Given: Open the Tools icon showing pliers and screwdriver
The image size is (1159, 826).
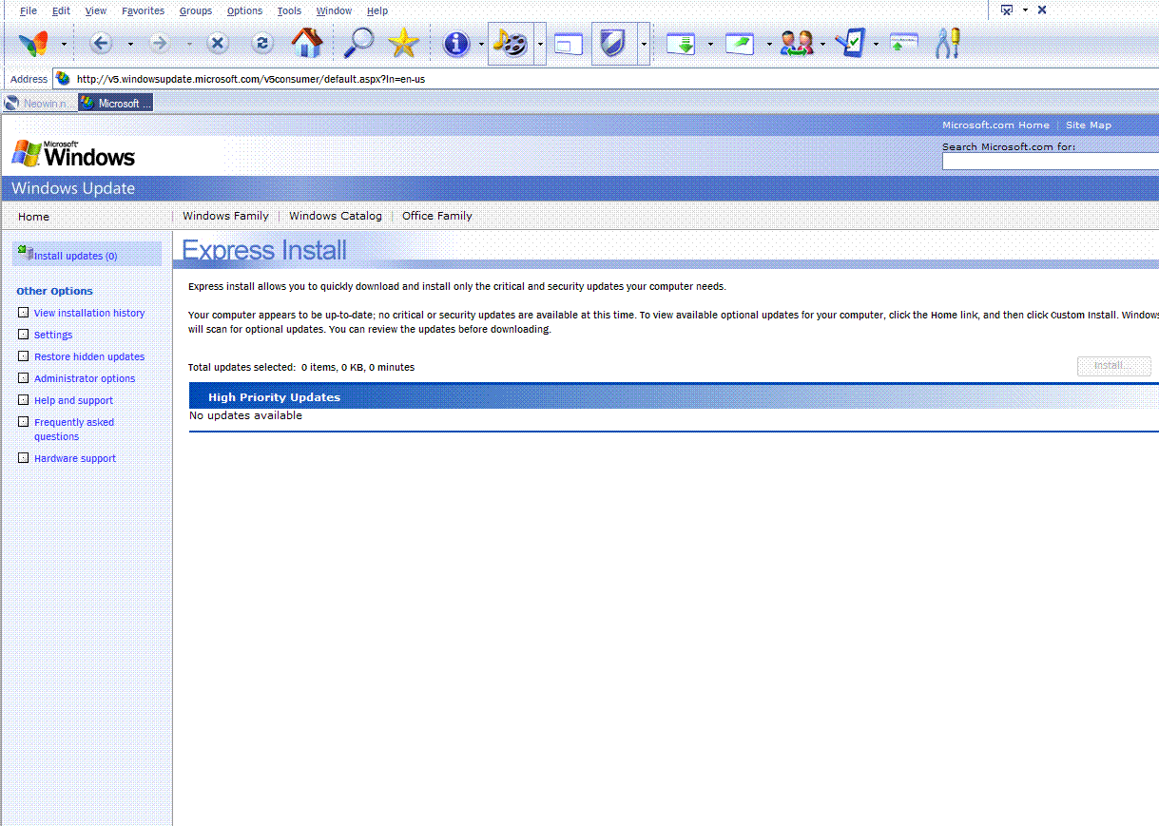Looking at the screenshot, I should click(x=946, y=43).
